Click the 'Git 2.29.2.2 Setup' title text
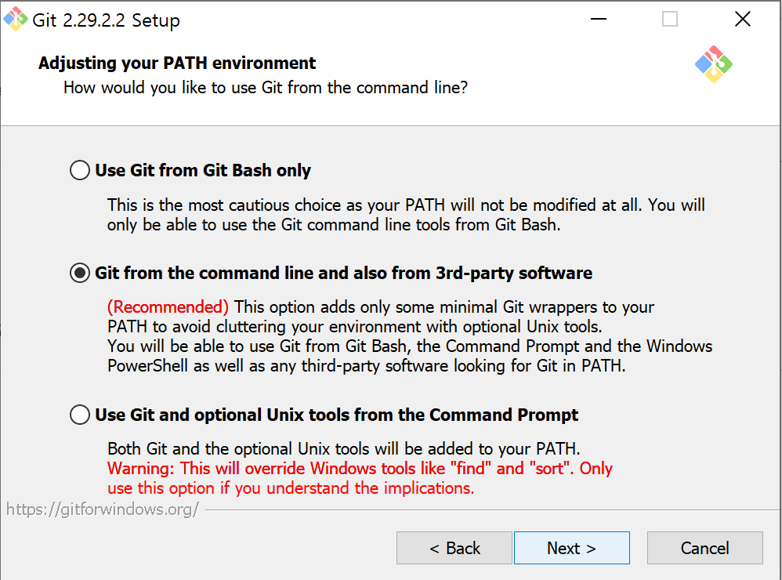The width and height of the screenshot is (782, 580). click(x=106, y=20)
